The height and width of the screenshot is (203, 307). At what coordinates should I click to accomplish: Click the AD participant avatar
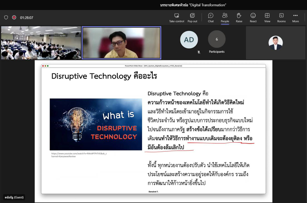(189, 40)
